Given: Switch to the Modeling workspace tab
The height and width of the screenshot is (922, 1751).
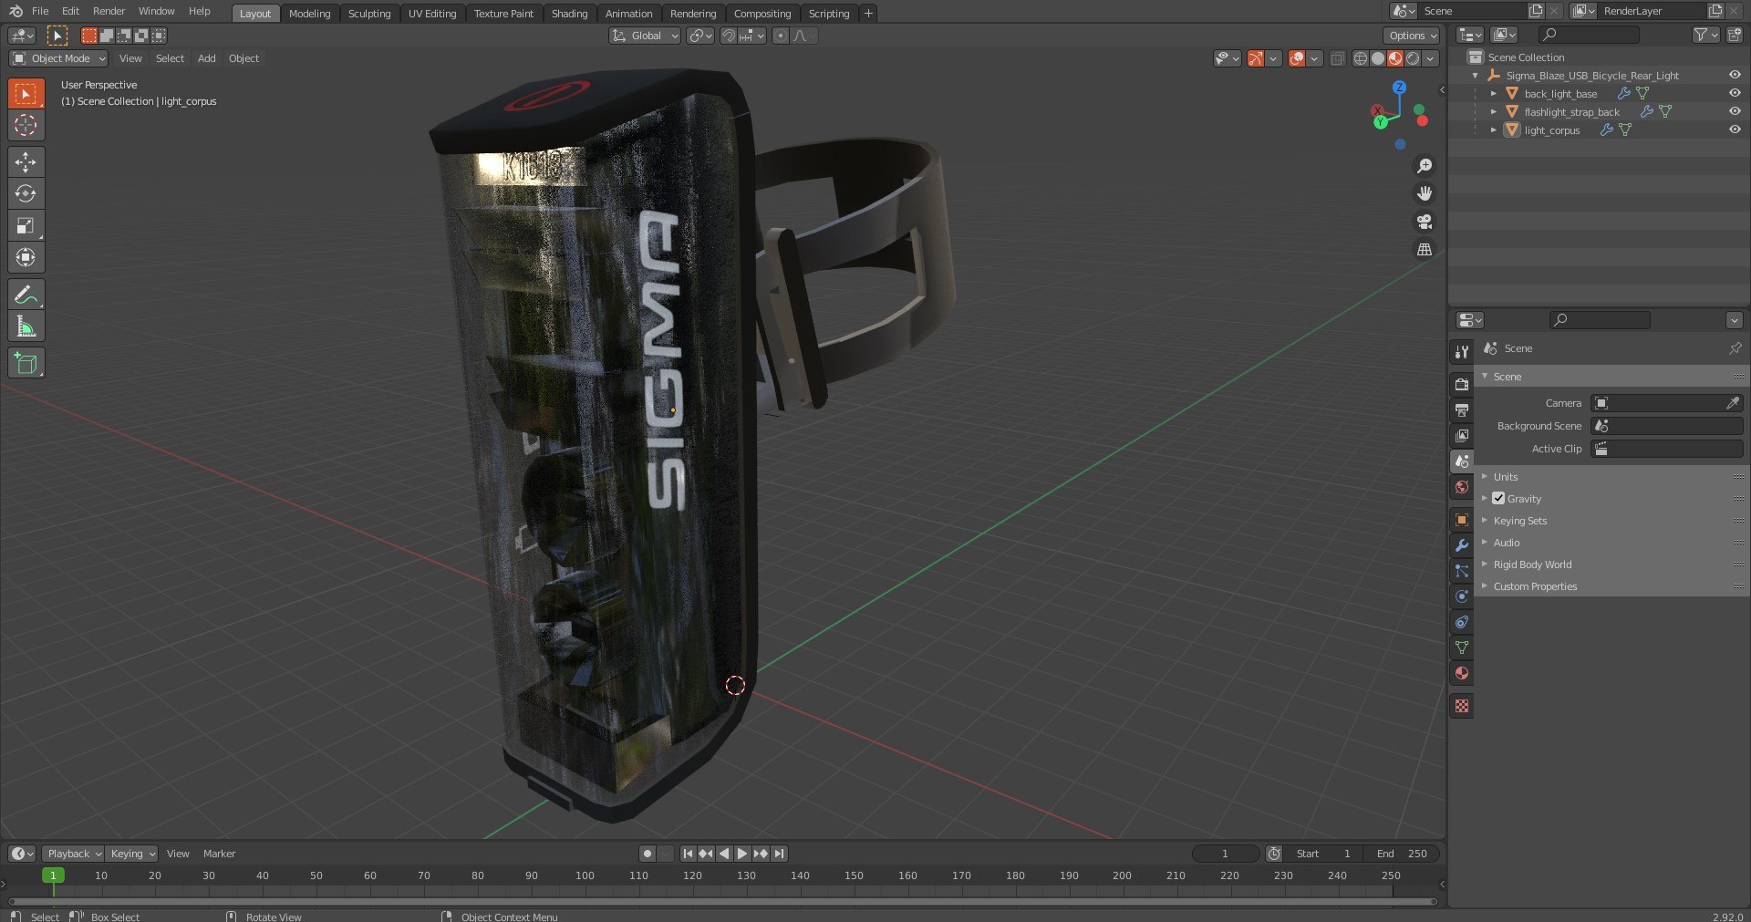Looking at the screenshot, I should pyautogui.click(x=310, y=14).
